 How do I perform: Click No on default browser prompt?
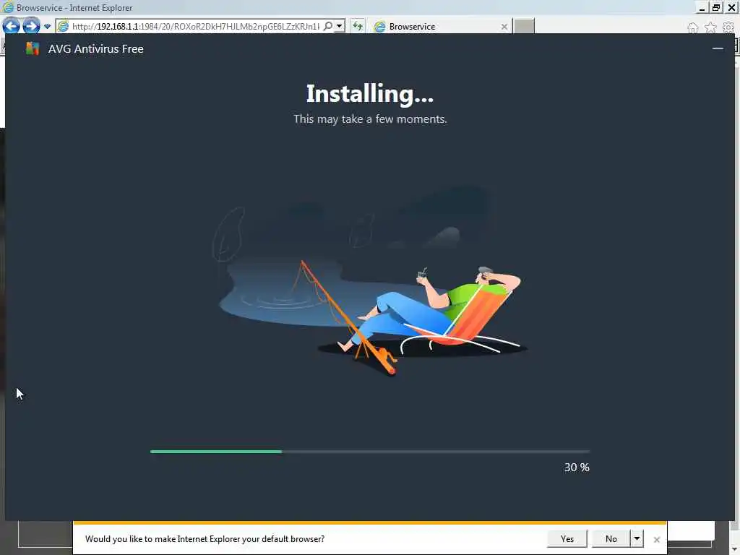pyautogui.click(x=611, y=538)
